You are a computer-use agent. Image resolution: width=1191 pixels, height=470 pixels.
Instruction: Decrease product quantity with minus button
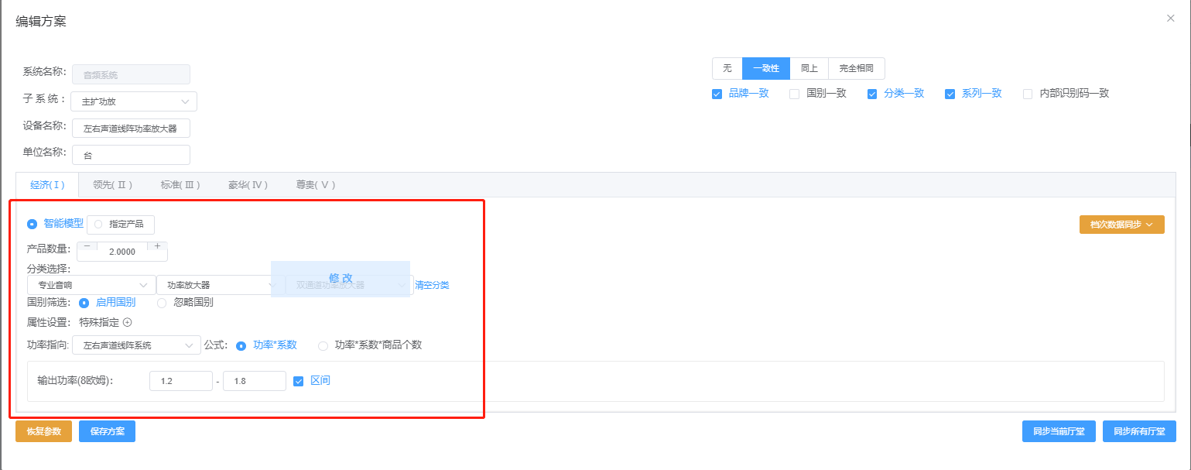pyautogui.click(x=87, y=246)
